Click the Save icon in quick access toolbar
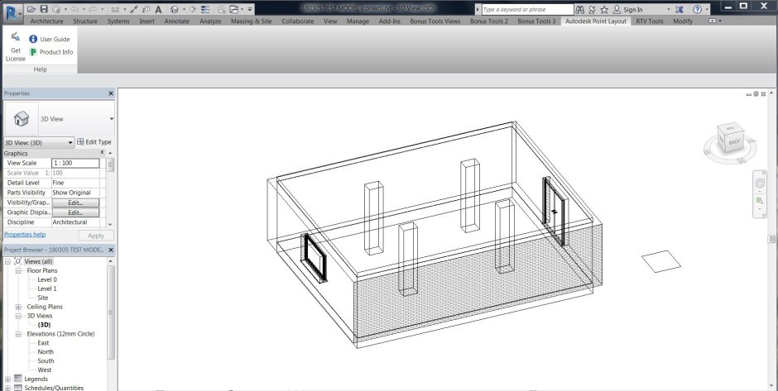Image resolution: width=778 pixels, height=391 pixels. 44,9
